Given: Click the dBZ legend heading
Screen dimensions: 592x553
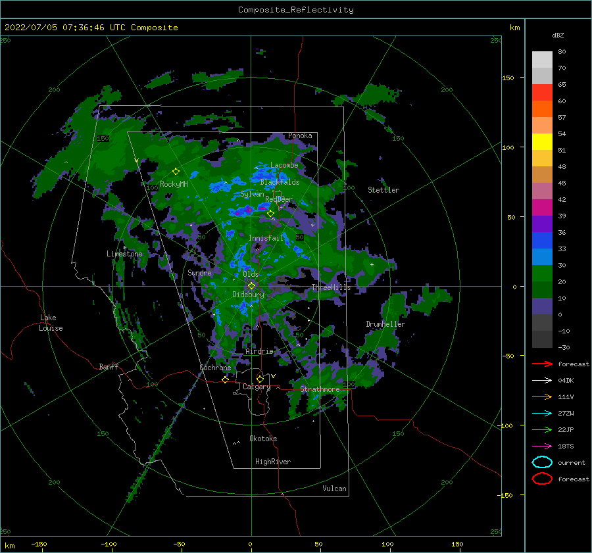Looking at the screenshot, I should [558, 35].
